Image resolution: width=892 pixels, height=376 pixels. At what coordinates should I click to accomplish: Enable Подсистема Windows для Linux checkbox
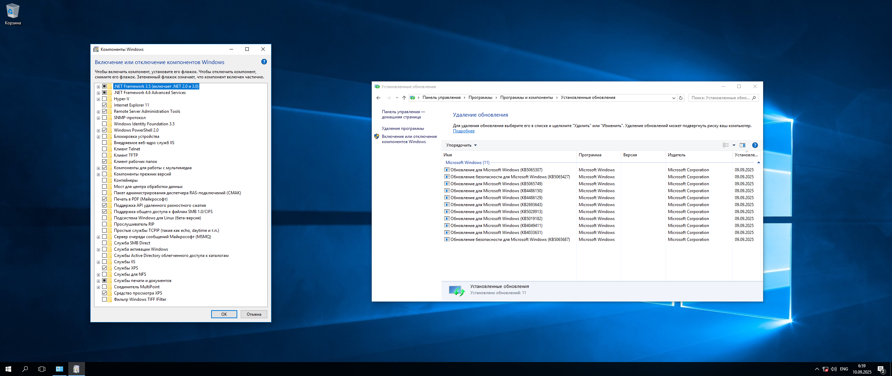click(x=104, y=218)
